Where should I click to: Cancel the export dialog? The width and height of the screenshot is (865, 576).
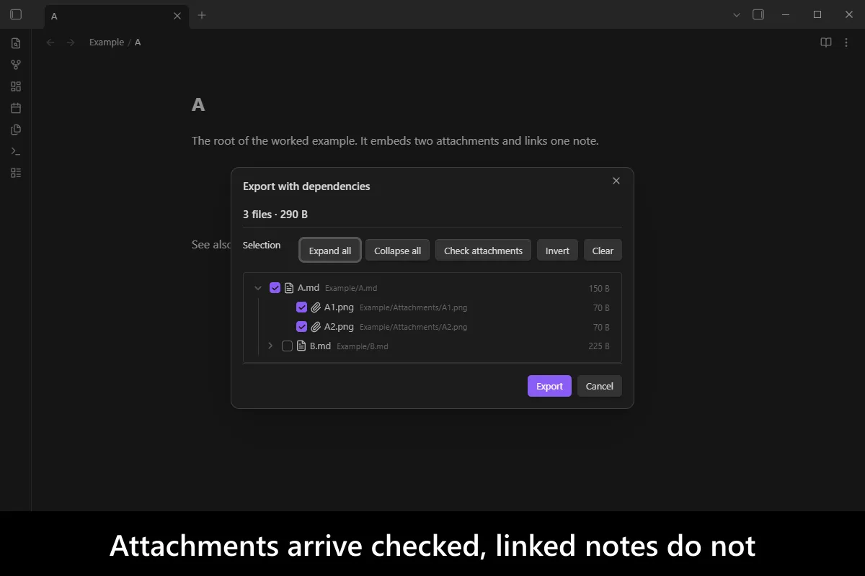point(599,386)
